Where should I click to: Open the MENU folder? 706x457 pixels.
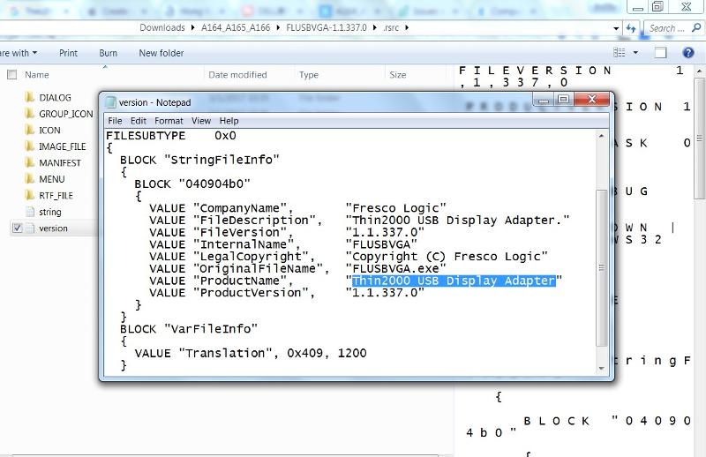click(51, 179)
